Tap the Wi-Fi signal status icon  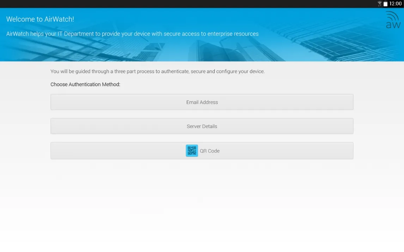[380, 4]
